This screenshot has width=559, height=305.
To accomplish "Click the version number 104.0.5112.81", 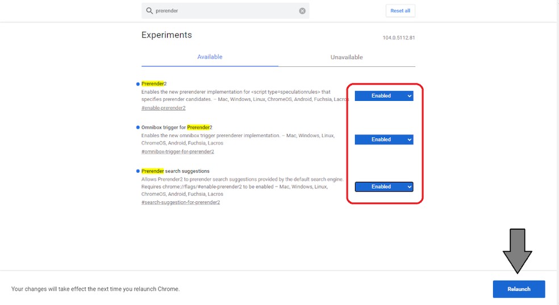I will click(399, 38).
